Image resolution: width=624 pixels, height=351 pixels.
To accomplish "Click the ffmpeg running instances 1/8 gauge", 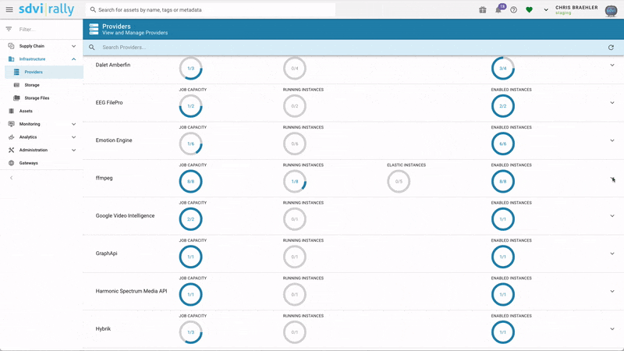I will (295, 182).
